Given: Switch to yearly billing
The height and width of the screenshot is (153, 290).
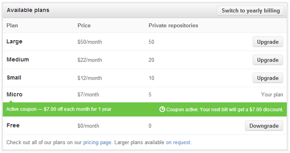Looking at the screenshot, I should [250, 10].
